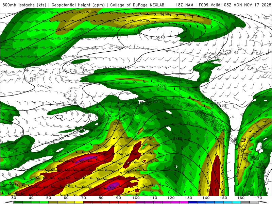
Task: Select the '18Z NAM' model run label
Action: click(185, 5)
